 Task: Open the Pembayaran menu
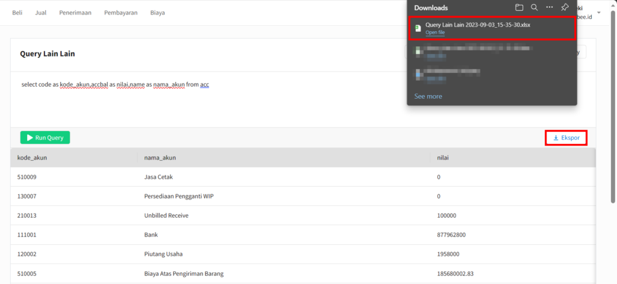point(121,13)
